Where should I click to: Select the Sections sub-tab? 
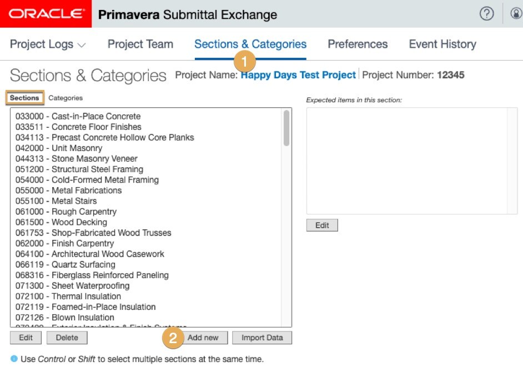coord(24,98)
